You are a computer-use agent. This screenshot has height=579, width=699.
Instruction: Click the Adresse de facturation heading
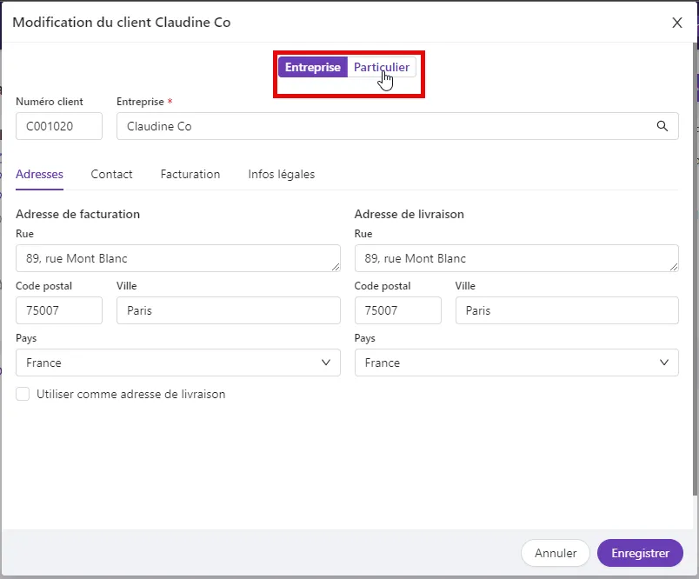click(77, 214)
